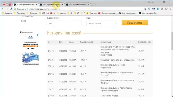Viewport: 173px width, 97px height.
Task: Click the 'Выход' sidebar link
Action: (x=23, y=21)
